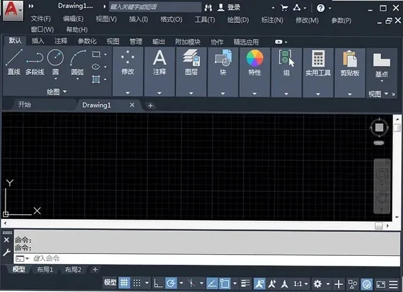Open the 1:1 annotation scale dropdown
This screenshot has height=292, width=403.
tap(300, 284)
